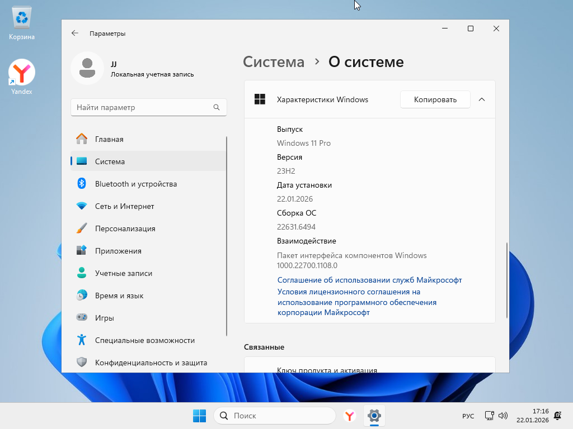The height and width of the screenshot is (429, 573).
Task: Open the Windows Start menu
Action: tap(199, 416)
